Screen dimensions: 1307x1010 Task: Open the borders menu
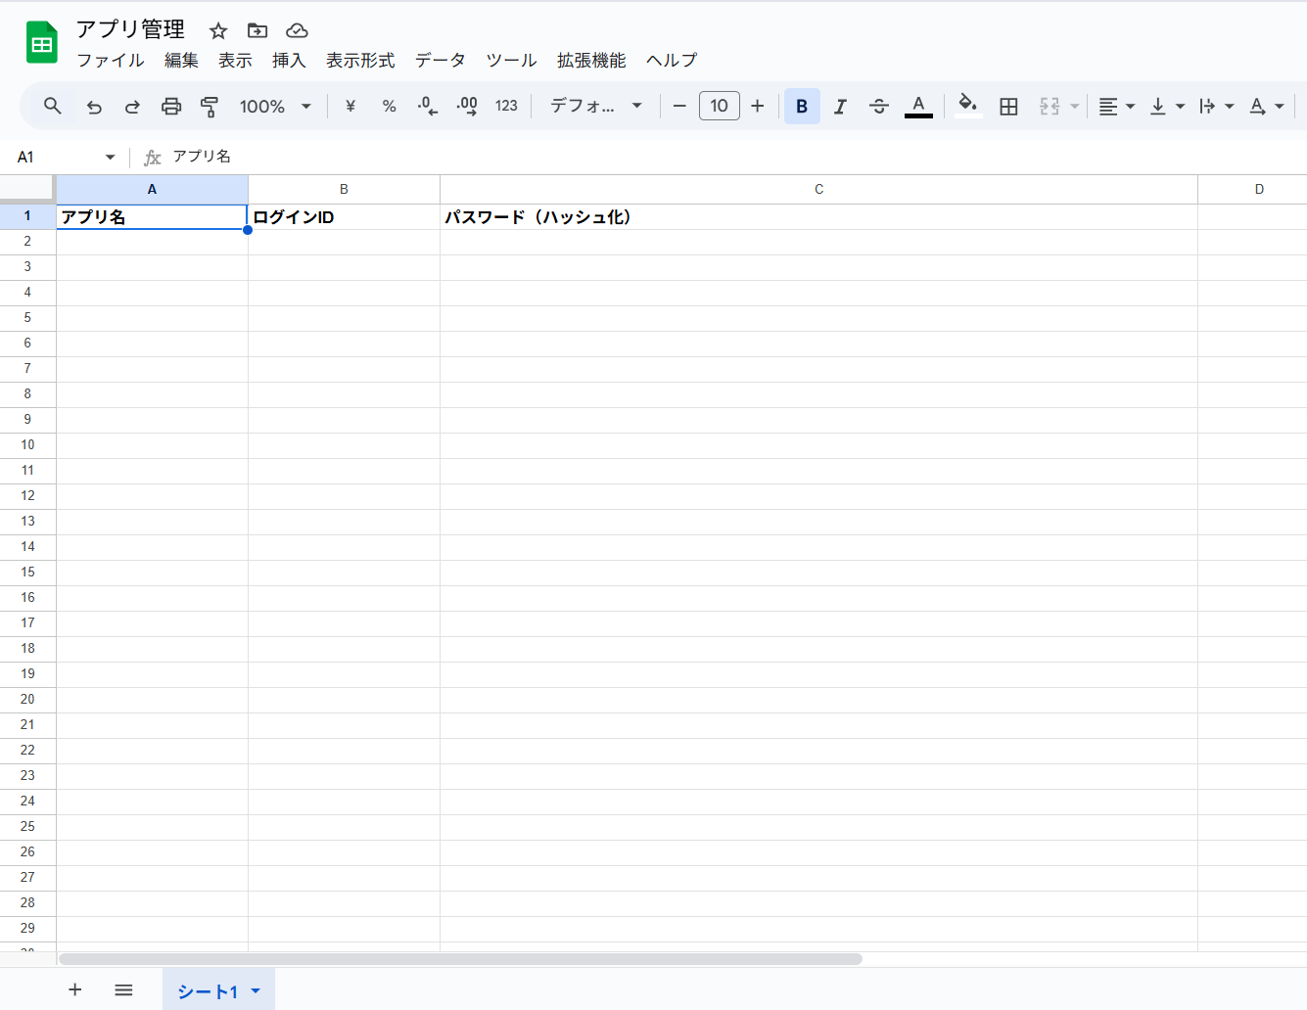coord(1008,106)
